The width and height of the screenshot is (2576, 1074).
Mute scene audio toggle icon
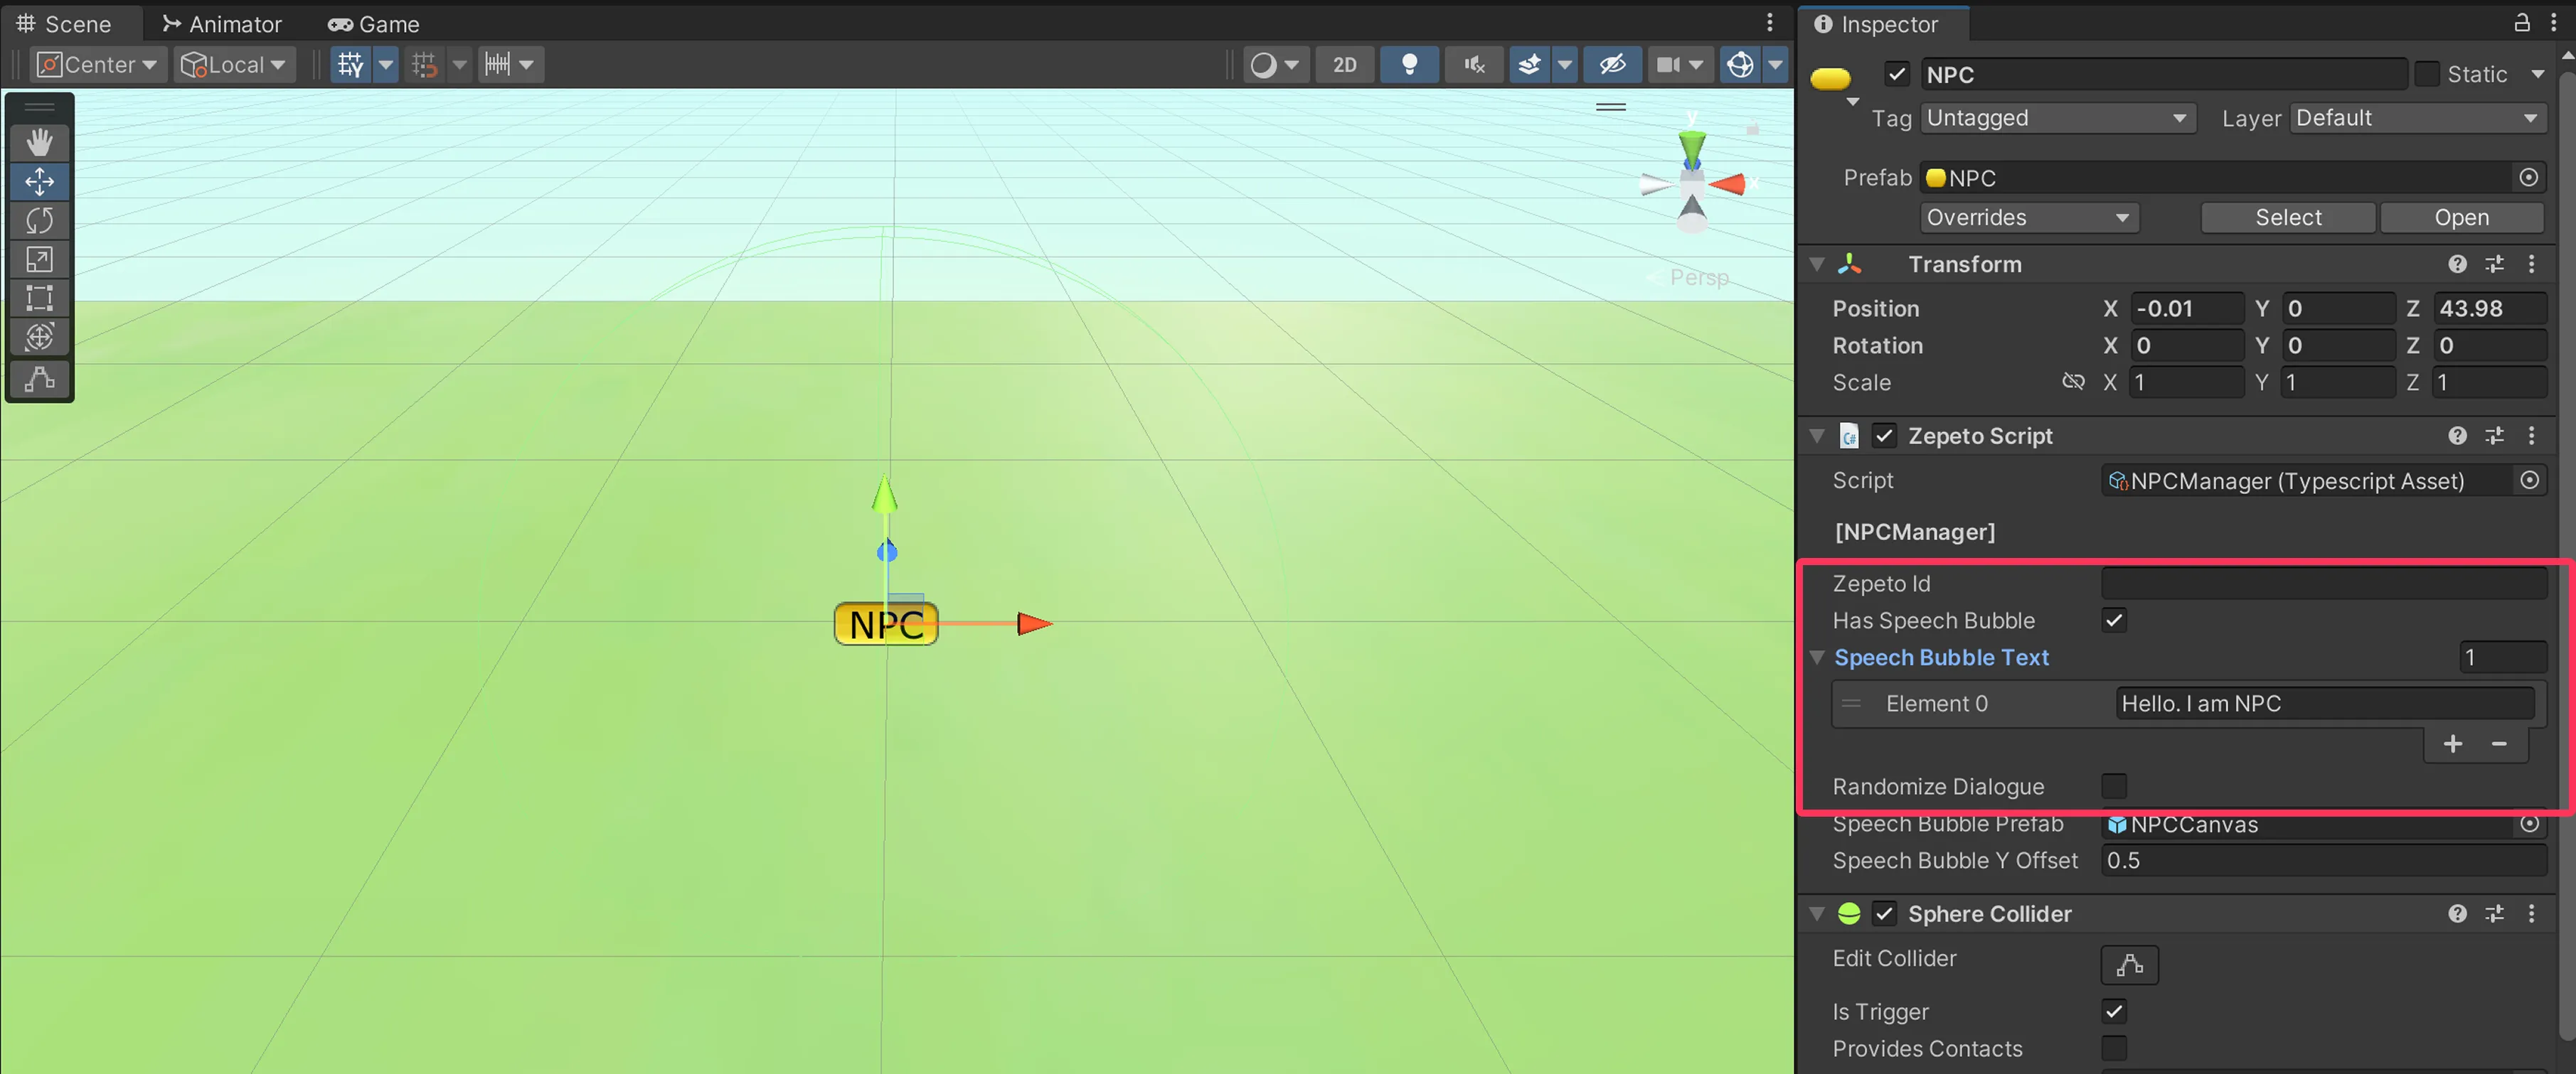1473,65
